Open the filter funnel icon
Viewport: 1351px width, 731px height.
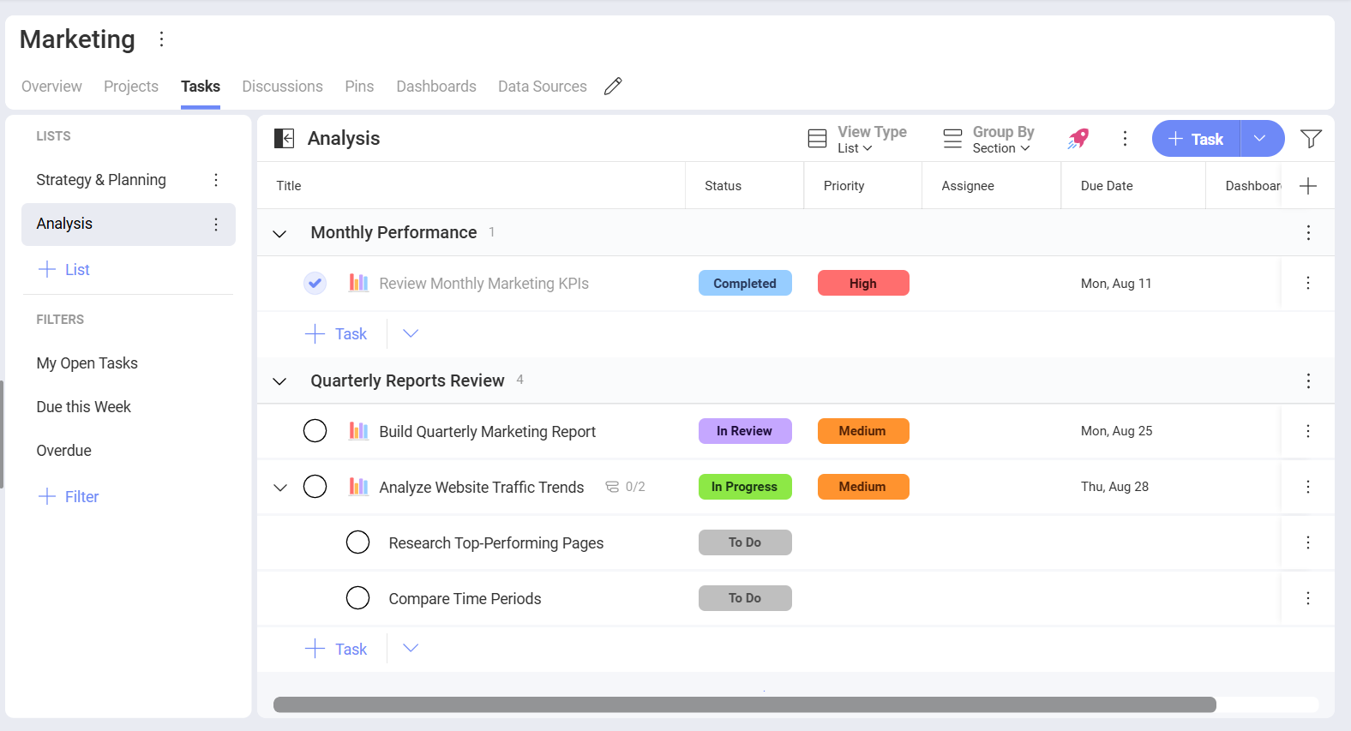(1310, 139)
